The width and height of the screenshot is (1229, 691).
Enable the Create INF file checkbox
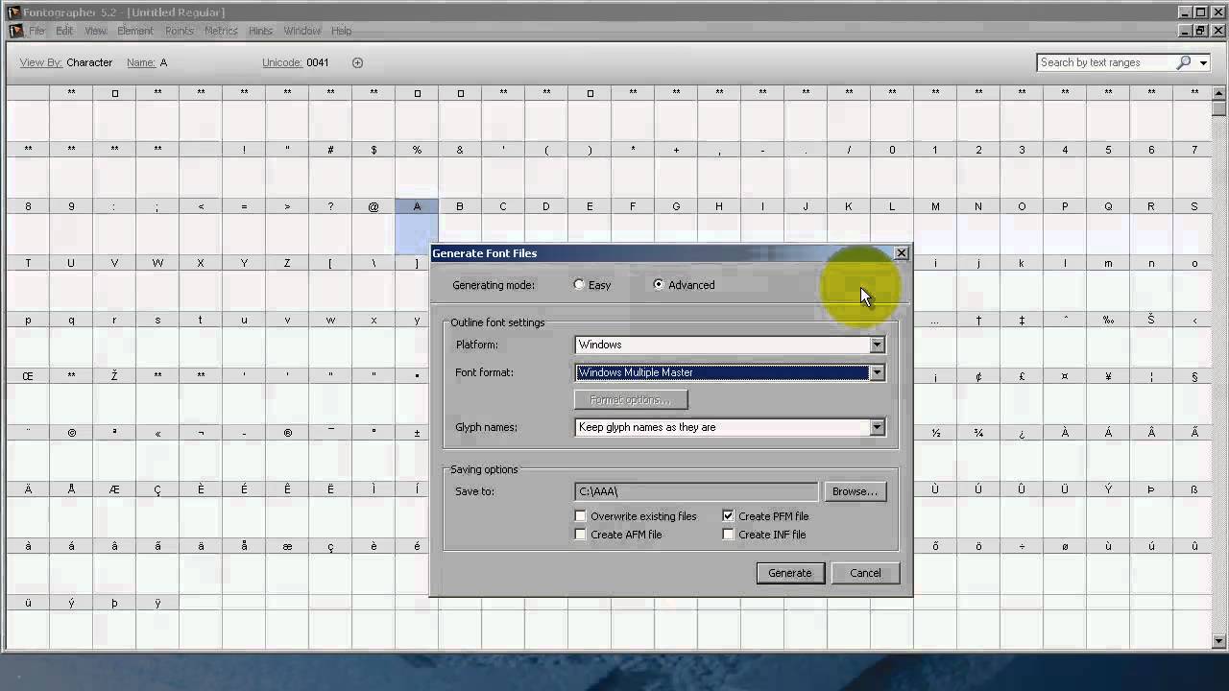click(728, 535)
